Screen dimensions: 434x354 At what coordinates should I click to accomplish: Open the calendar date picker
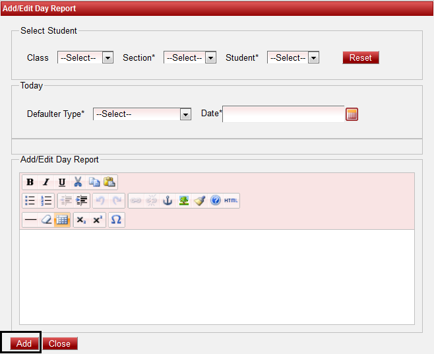coord(352,114)
